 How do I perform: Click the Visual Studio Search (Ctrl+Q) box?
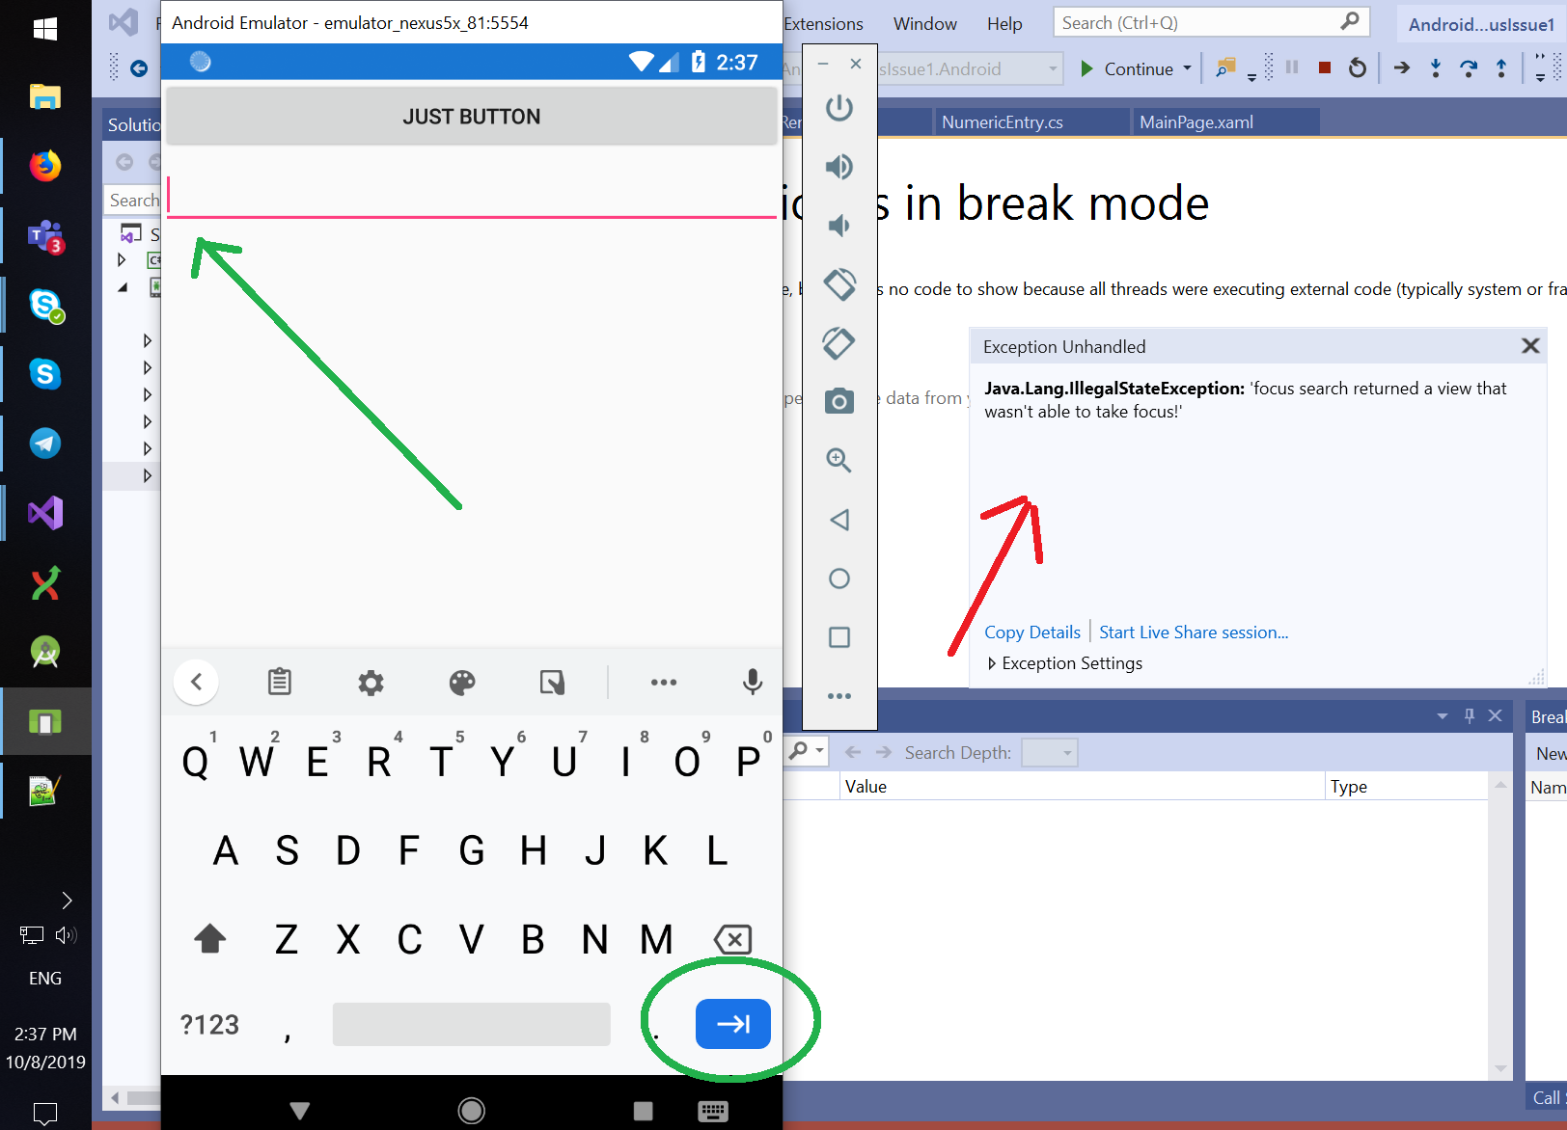click(1211, 22)
